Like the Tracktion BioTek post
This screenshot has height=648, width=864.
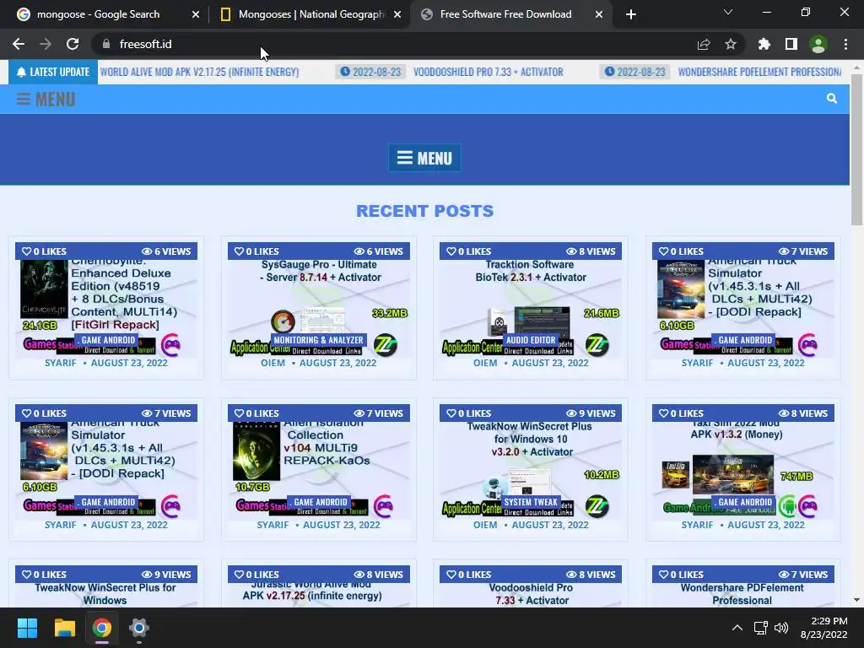(451, 251)
